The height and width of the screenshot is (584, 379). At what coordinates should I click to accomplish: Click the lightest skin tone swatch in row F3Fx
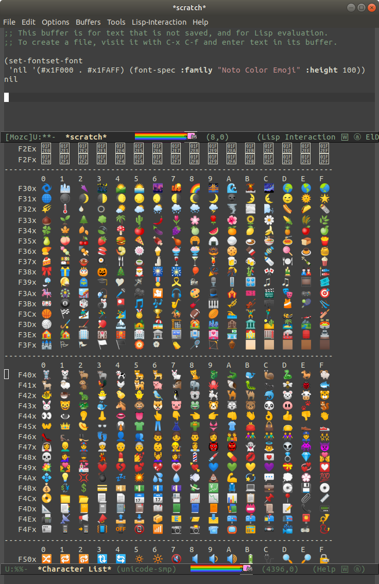(x=251, y=345)
